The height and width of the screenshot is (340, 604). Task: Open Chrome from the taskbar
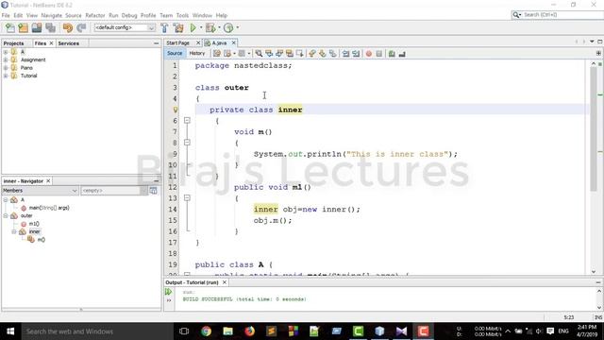206,331
